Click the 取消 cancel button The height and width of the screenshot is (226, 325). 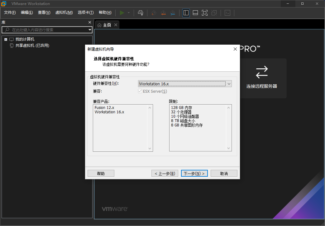[224, 174]
